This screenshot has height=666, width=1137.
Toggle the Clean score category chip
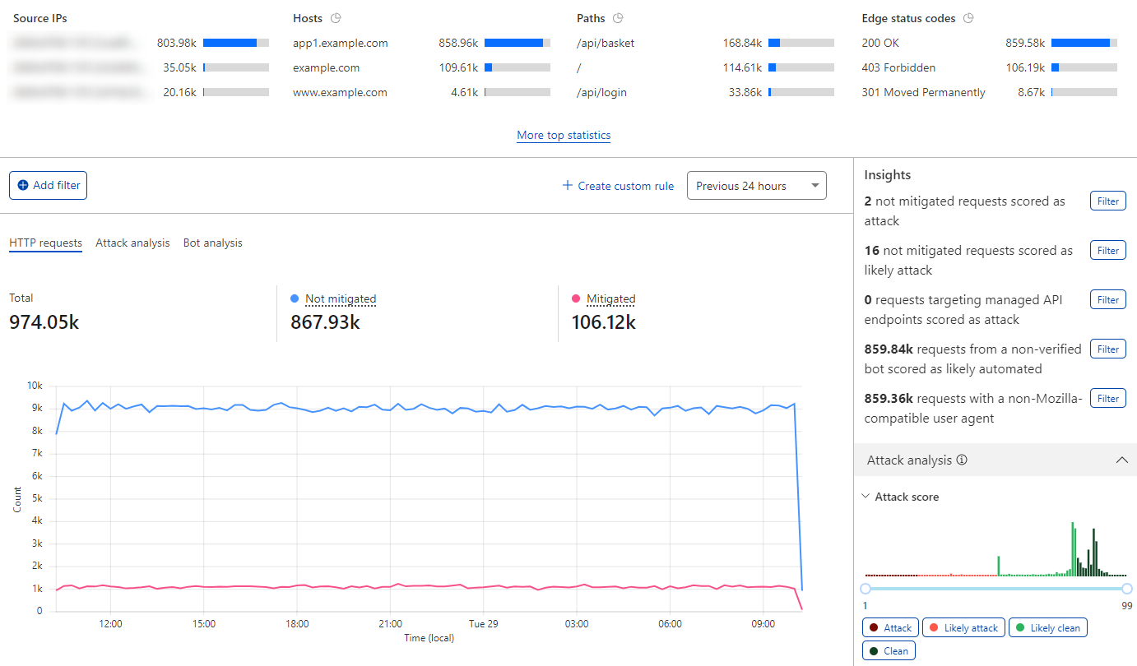pos(889,650)
